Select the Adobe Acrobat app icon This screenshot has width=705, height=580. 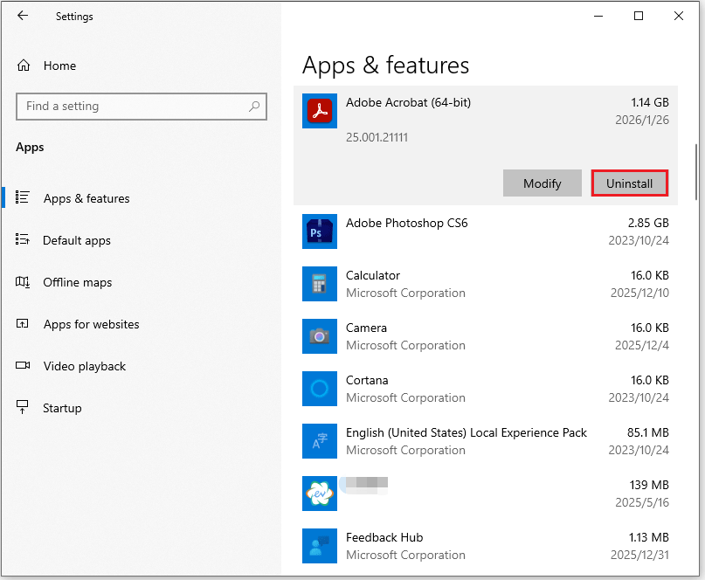coord(319,111)
